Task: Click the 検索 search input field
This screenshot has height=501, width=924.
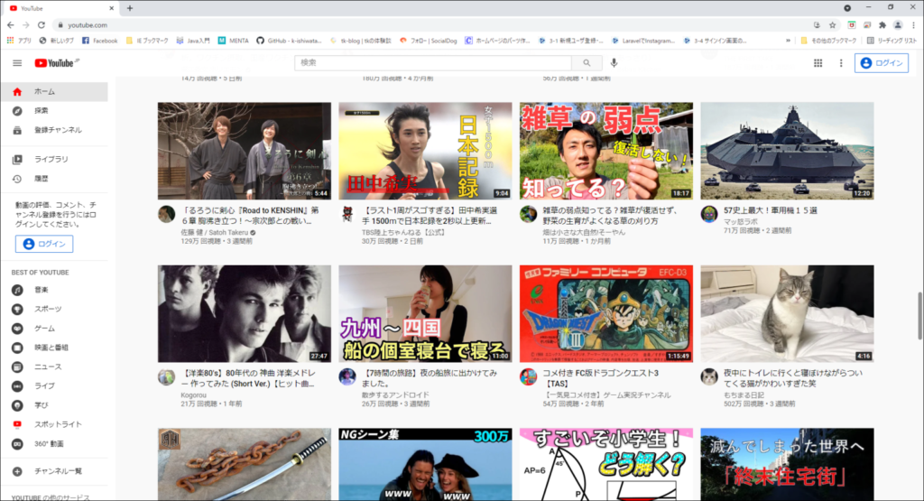Action: tap(433, 63)
